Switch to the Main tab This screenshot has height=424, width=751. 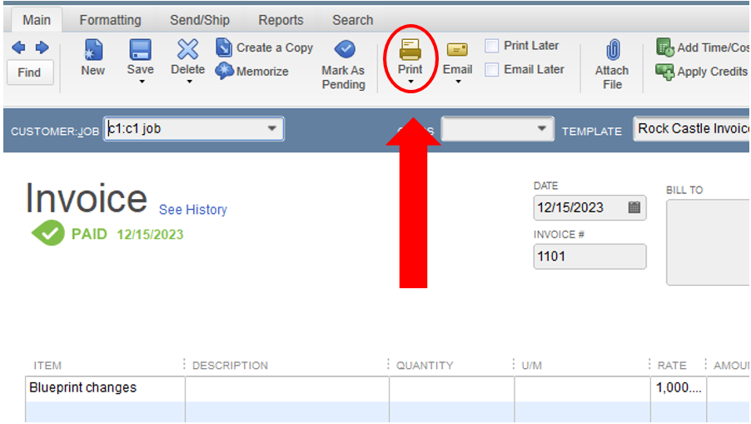click(37, 20)
